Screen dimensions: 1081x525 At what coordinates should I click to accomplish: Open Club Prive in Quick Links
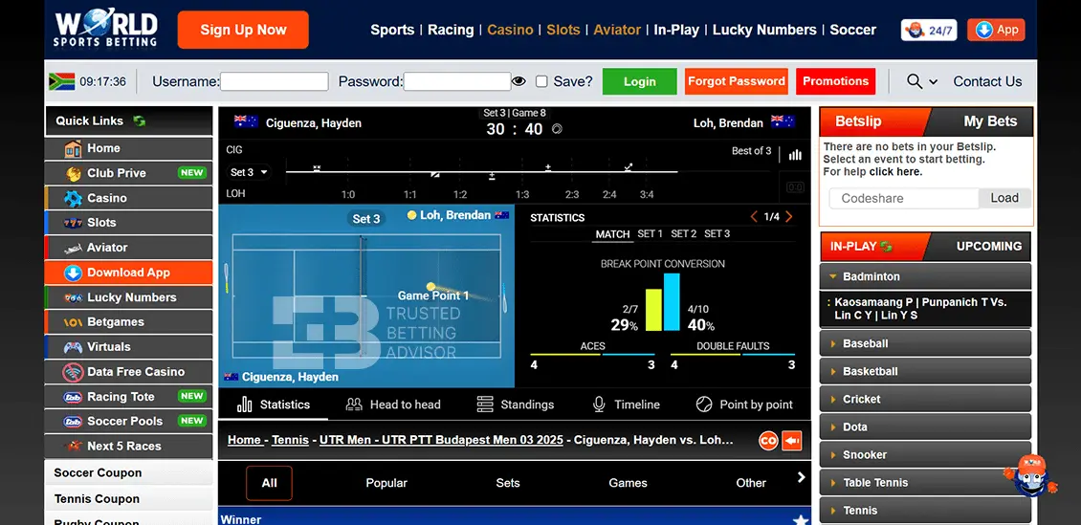(128, 173)
